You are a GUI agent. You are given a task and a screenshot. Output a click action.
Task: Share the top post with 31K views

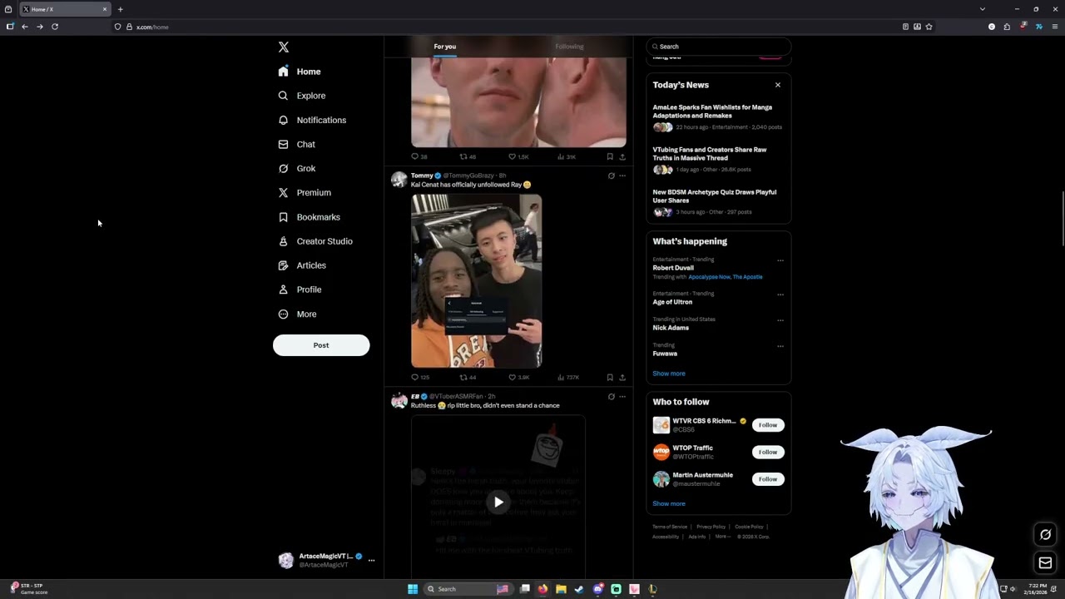(x=622, y=156)
